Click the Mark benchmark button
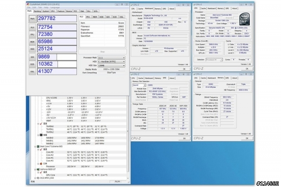The width and height of the screenshot is (281, 187). pyautogui.click(x=32, y=18)
